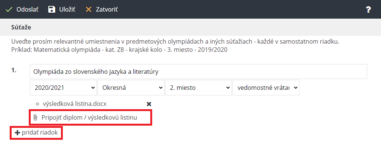Click the Pripojiť diplom / výsledkovú listinu link
Viewport: 381px width, 142px height.
(x=89, y=118)
